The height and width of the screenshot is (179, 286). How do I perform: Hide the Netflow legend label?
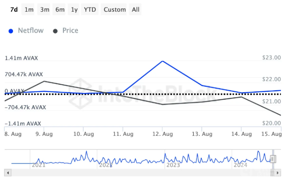(x=31, y=31)
